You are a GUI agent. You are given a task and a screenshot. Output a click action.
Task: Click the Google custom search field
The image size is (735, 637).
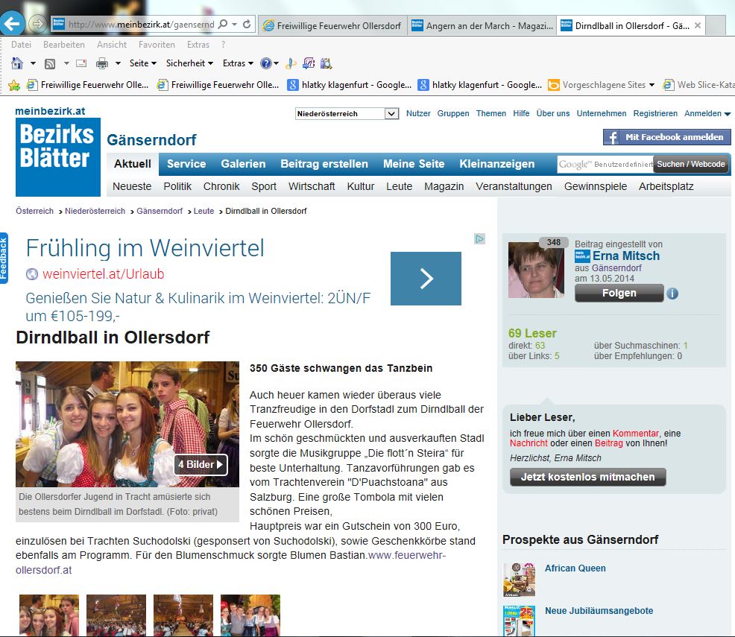click(x=605, y=164)
